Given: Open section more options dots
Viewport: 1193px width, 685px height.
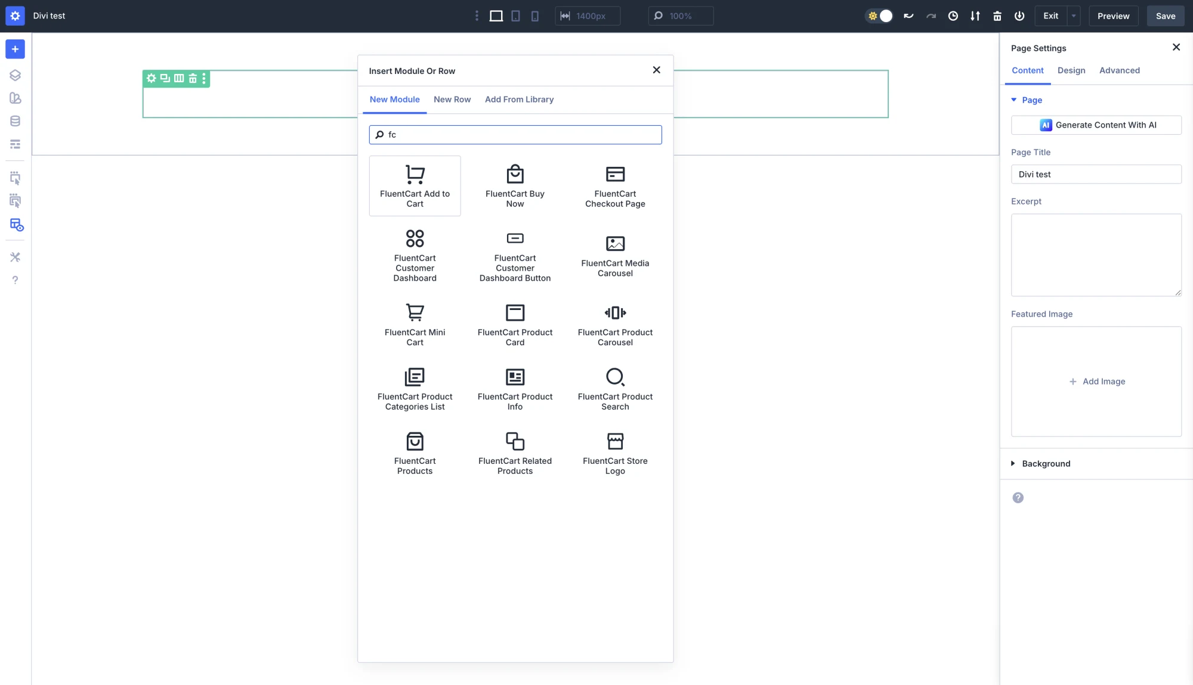Looking at the screenshot, I should coord(204,78).
